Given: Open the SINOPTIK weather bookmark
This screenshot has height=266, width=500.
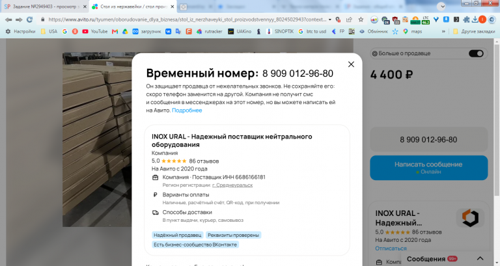Looking at the screenshot, I should click(x=281, y=31).
